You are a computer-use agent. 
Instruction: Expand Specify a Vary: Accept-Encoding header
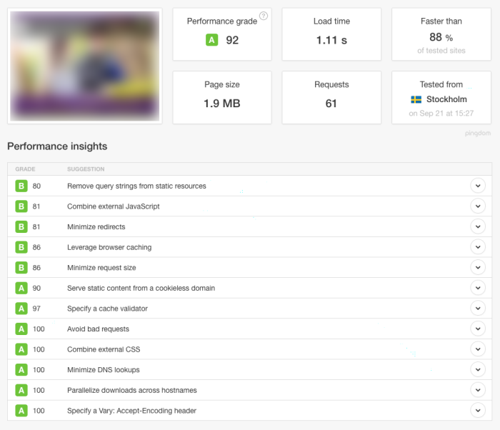tap(478, 410)
